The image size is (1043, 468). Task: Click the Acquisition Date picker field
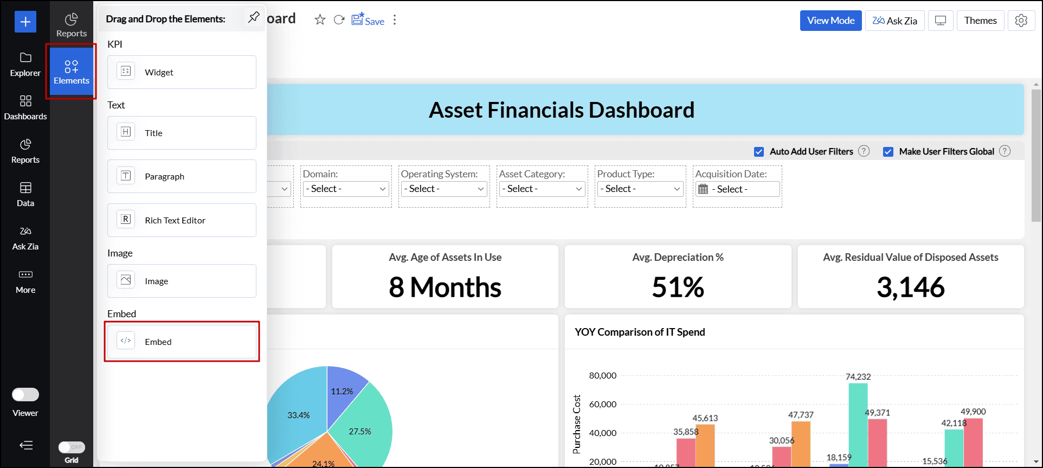(737, 189)
